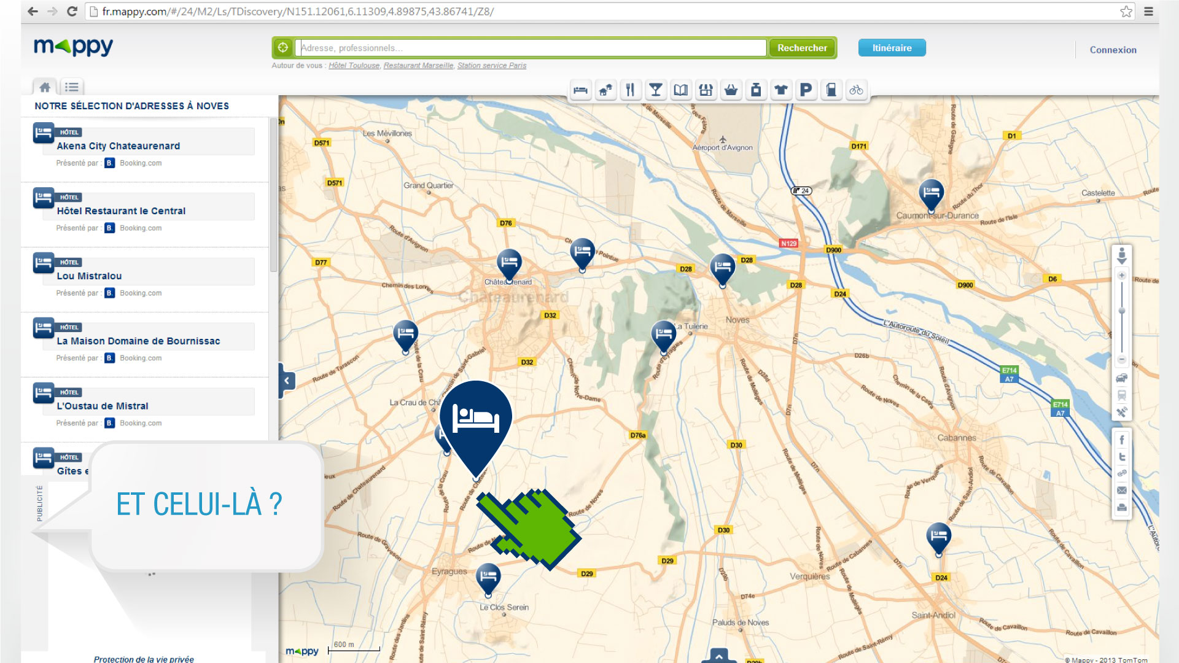
Task: Collapse the left results panel arrow
Action: coord(287,381)
